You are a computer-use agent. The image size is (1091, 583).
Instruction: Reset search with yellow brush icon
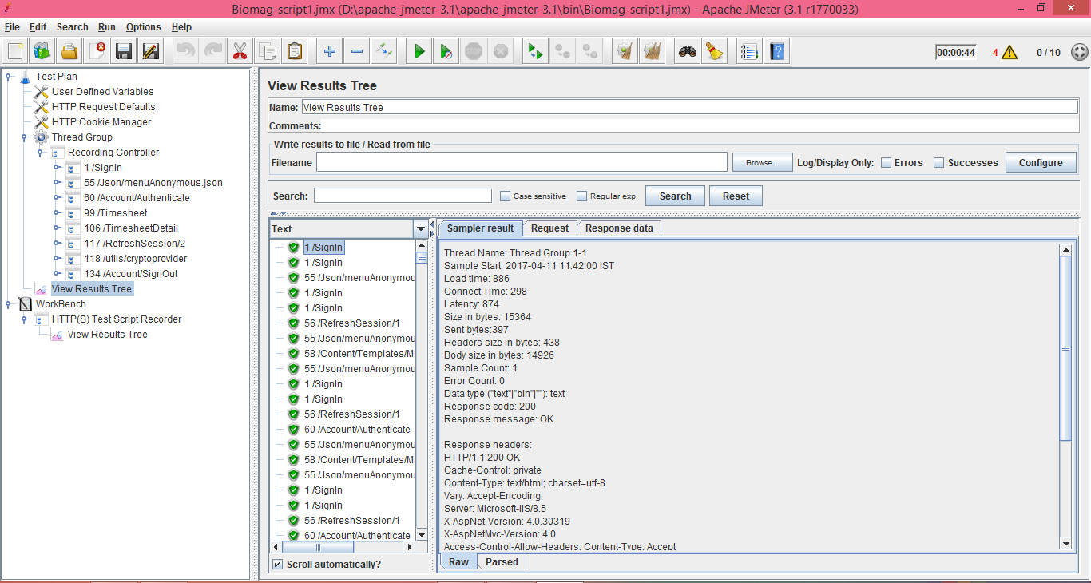(714, 52)
